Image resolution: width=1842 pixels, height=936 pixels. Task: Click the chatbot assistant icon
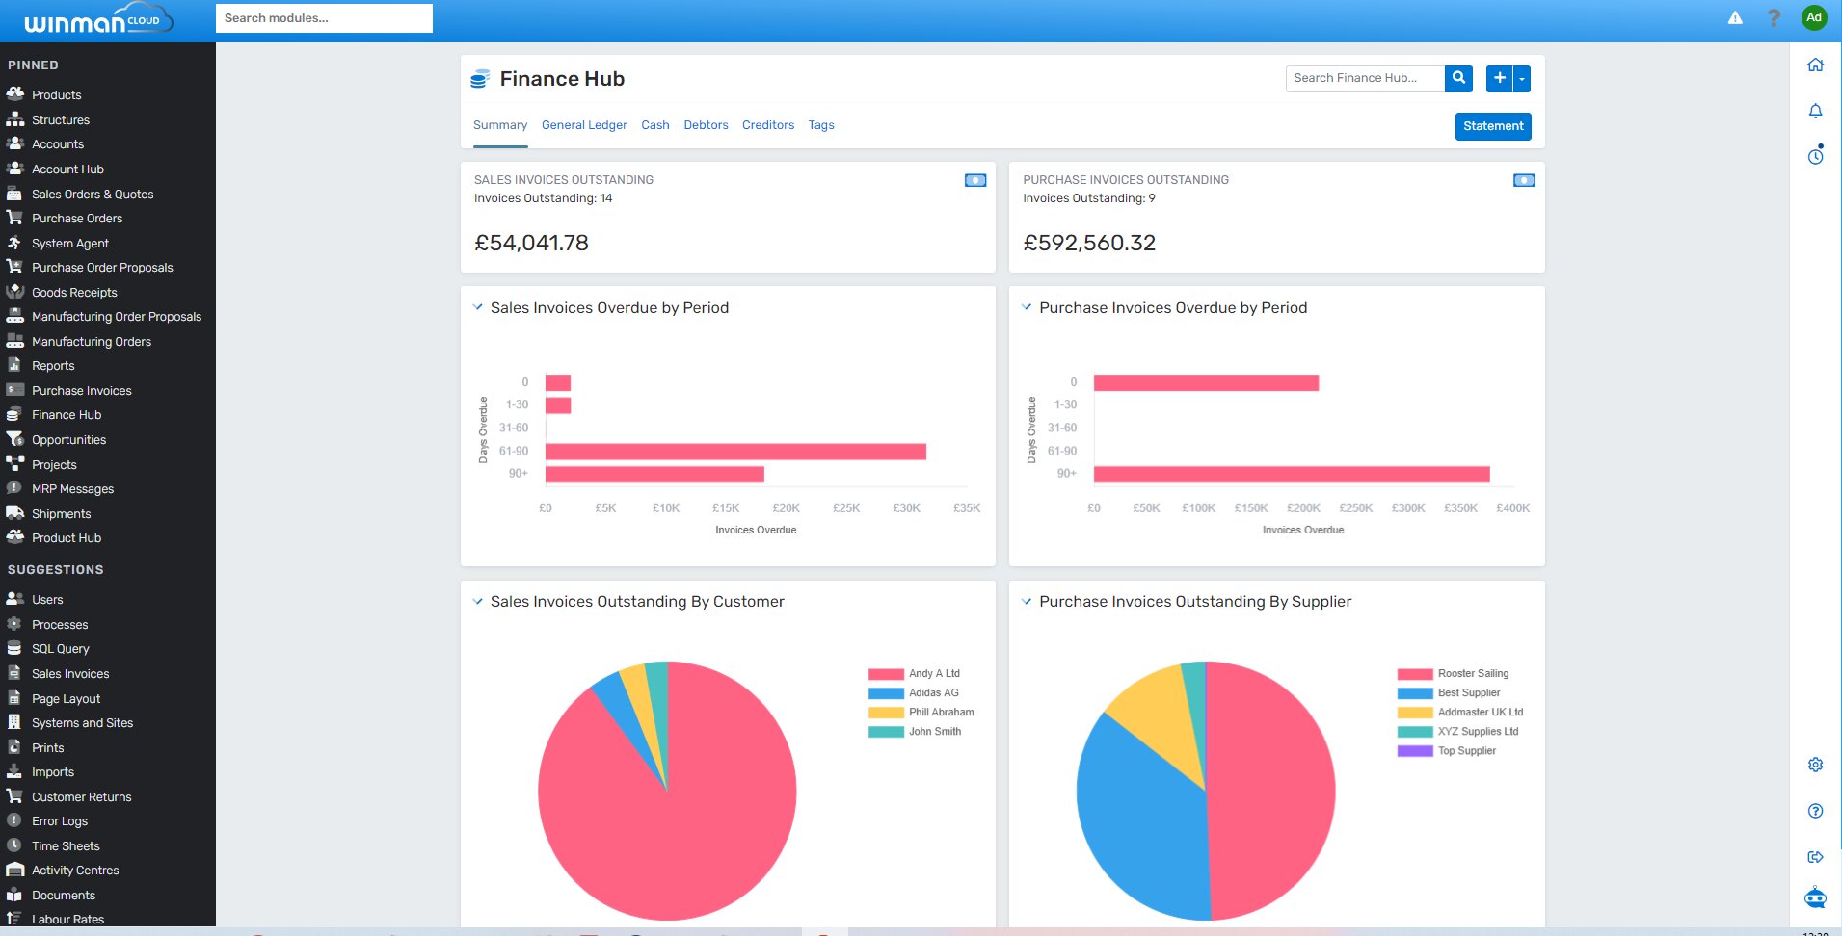coord(1815,897)
